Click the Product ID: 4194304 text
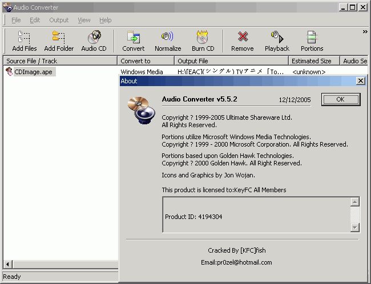 (193, 217)
